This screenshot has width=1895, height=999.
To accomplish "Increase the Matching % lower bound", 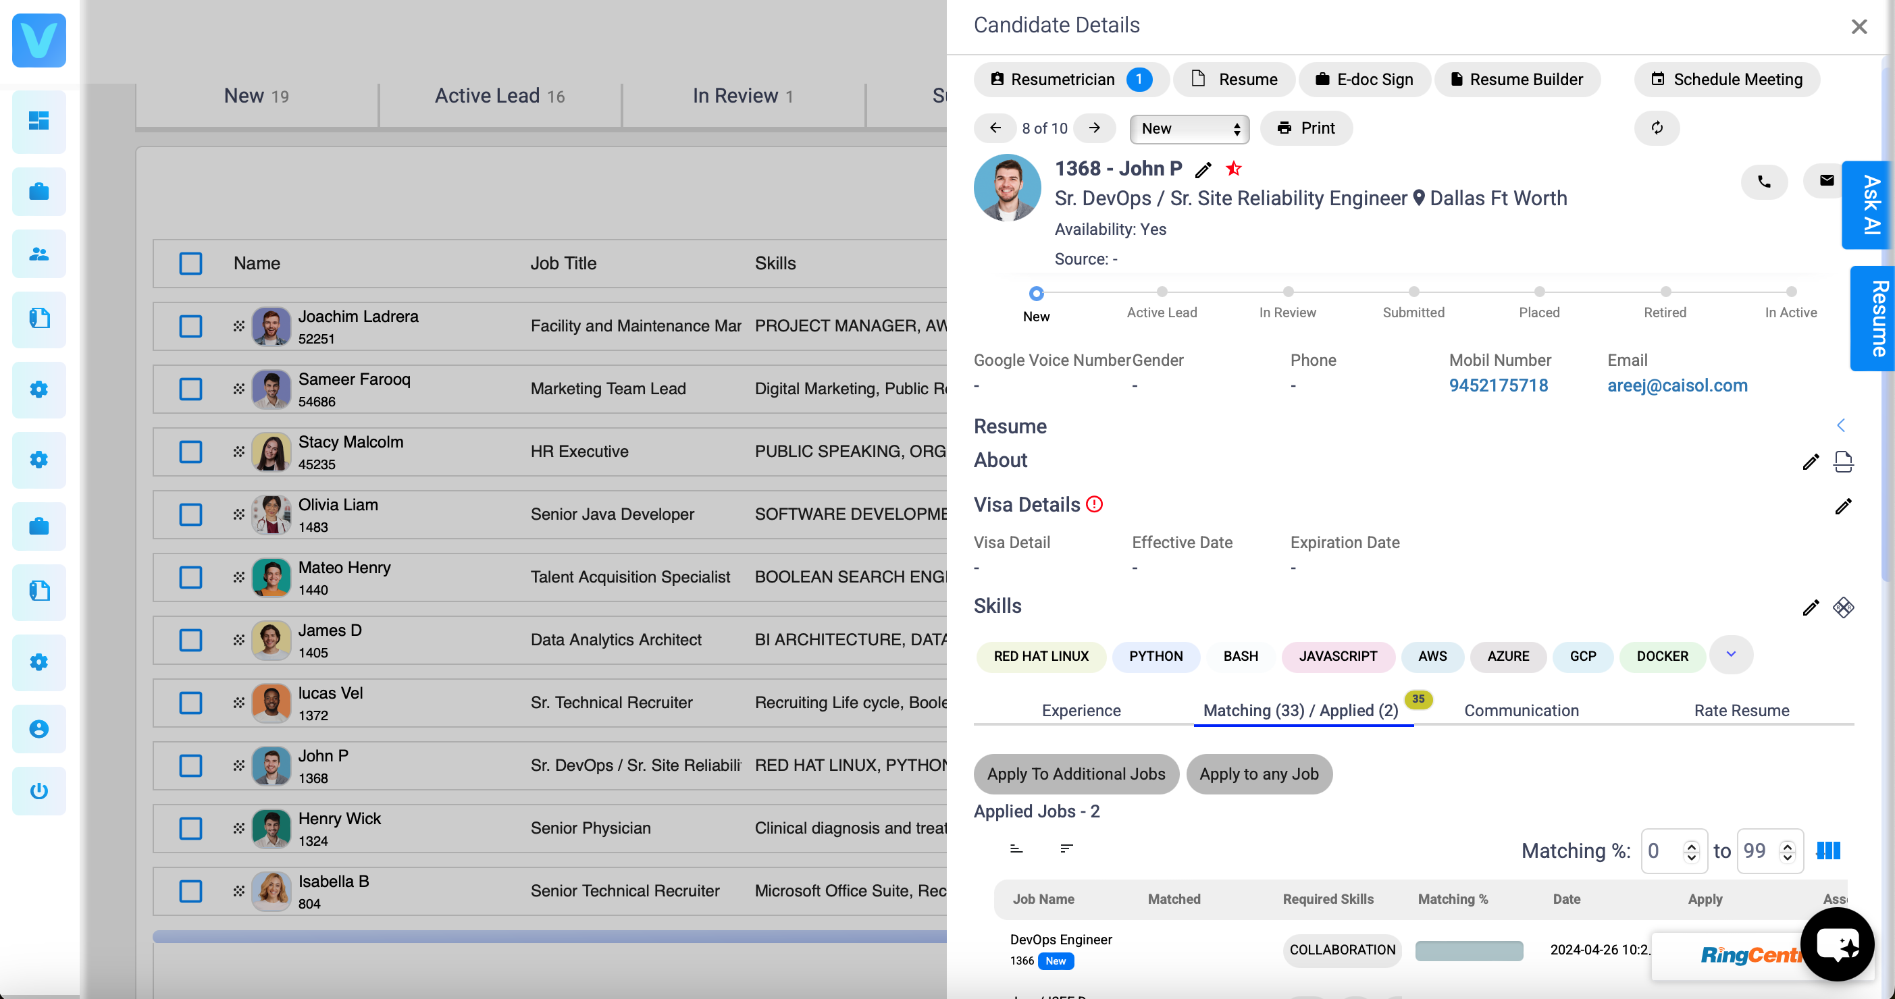I will point(1691,844).
